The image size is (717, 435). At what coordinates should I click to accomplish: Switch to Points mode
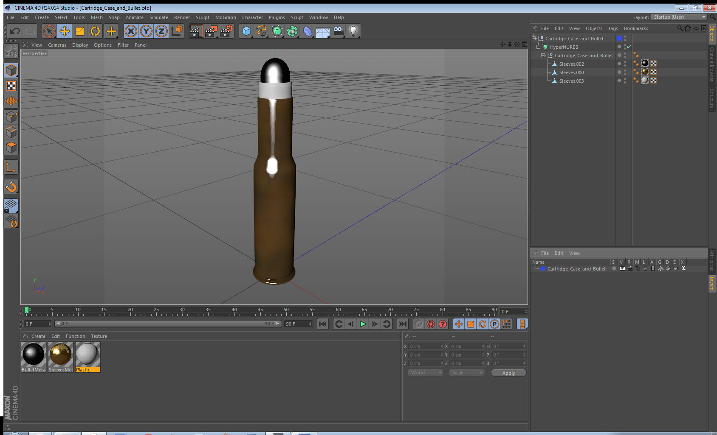pyautogui.click(x=11, y=117)
